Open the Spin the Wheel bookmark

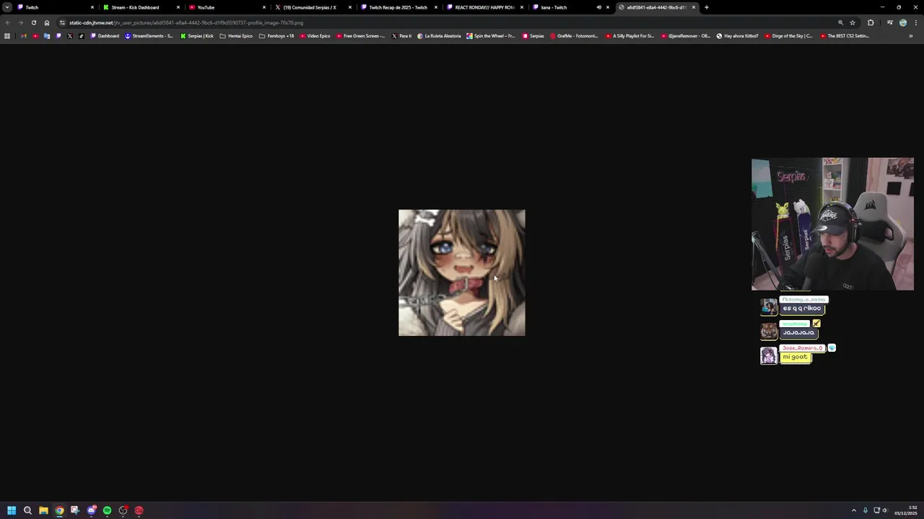[491, 36]
